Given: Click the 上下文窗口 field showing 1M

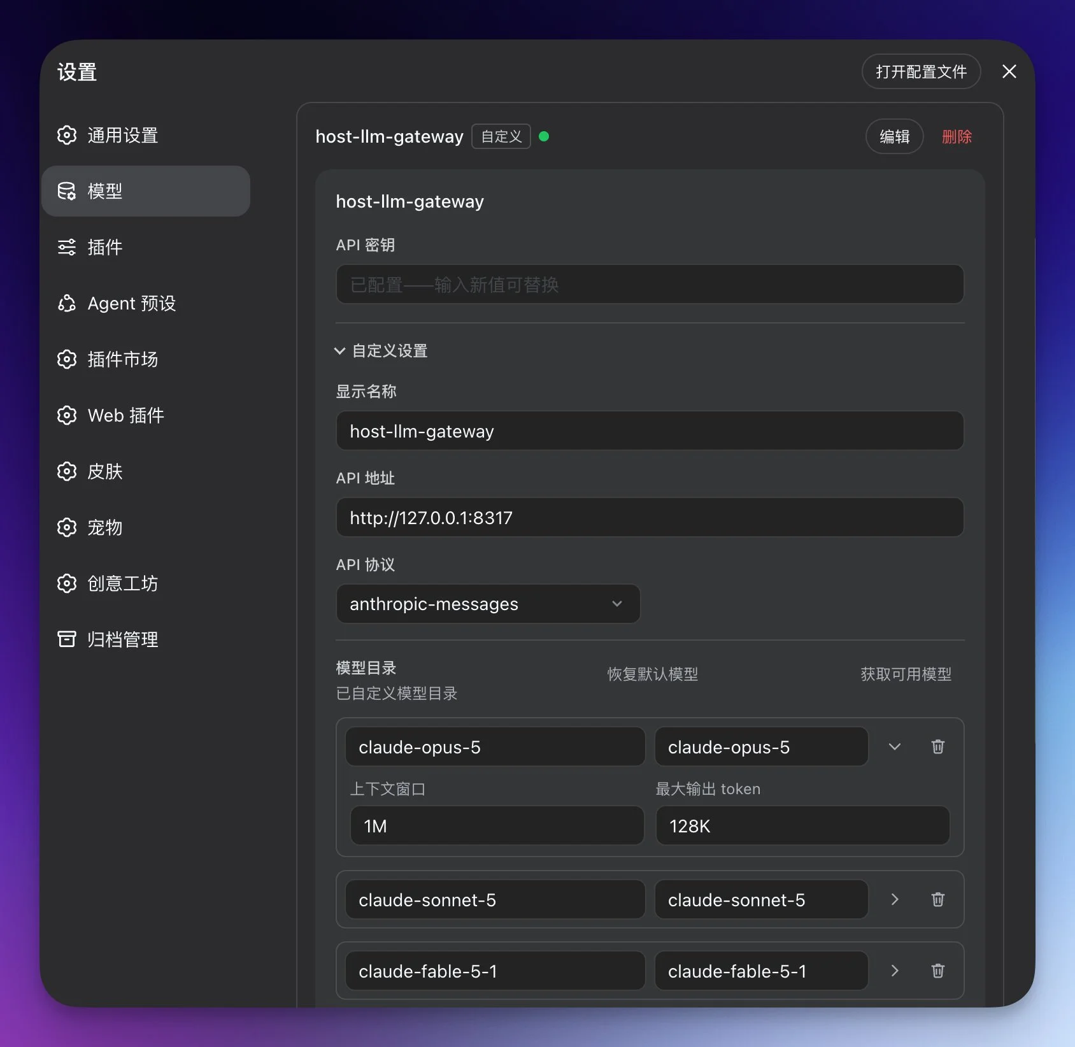Looking at the screenshot, I should pyautogui.click(x=497, y=825).
